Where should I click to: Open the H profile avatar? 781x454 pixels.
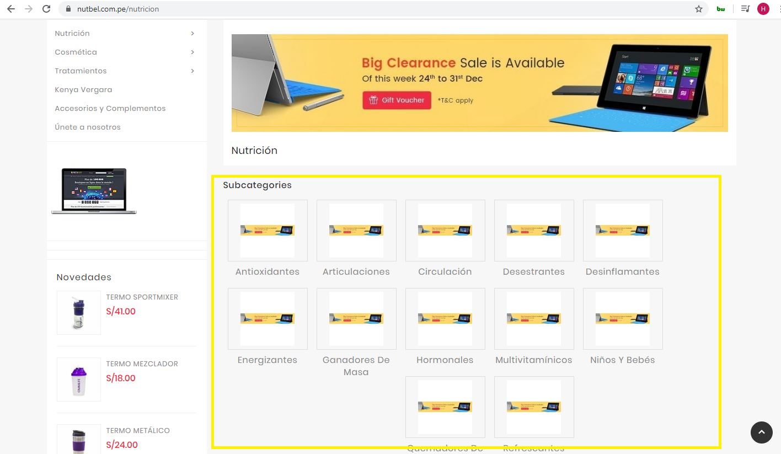[x=763, y=9]
